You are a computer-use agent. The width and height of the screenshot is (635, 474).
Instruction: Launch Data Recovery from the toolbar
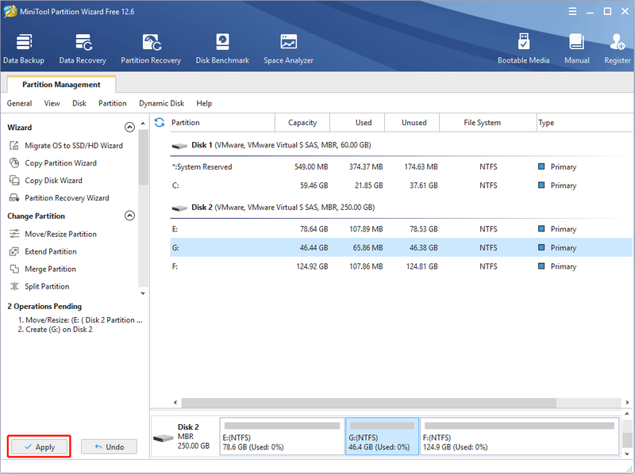[x=83, y=49]
